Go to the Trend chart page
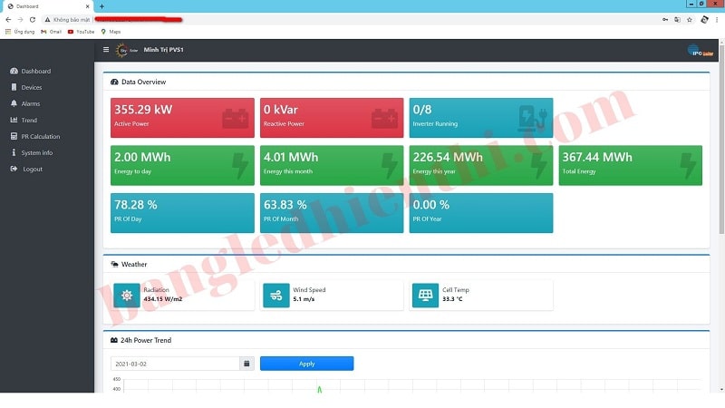Screen dimensions: 725x408 29,121
